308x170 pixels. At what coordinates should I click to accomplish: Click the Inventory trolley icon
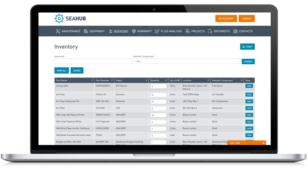(111, 31)
